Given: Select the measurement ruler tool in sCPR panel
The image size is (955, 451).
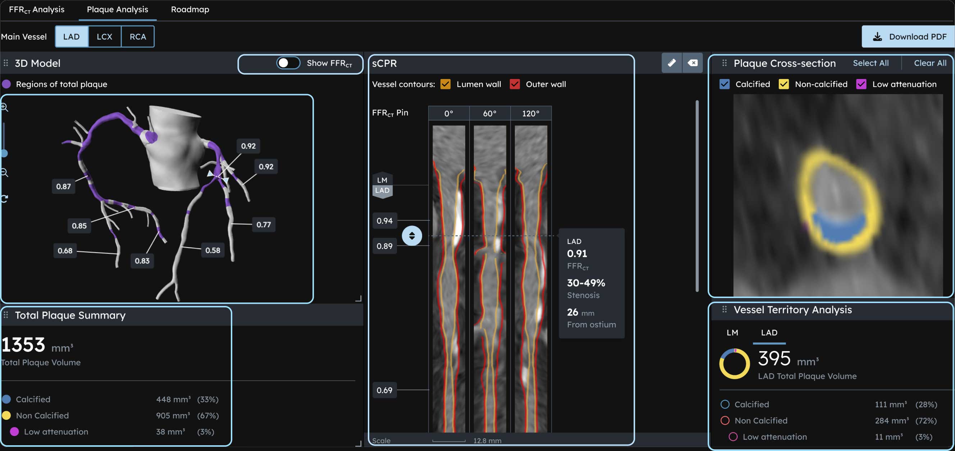Looking at the screenshot, I should pos(672,63).
